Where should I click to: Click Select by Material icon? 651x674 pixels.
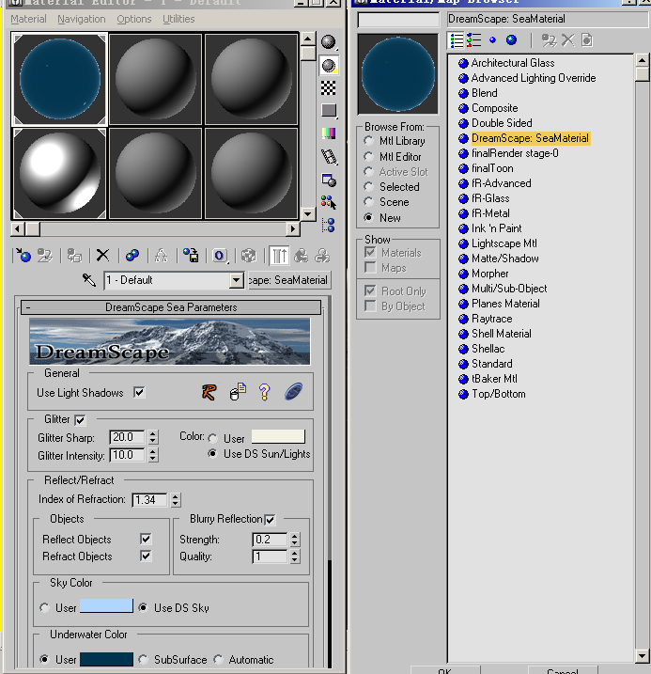[329, 202]
